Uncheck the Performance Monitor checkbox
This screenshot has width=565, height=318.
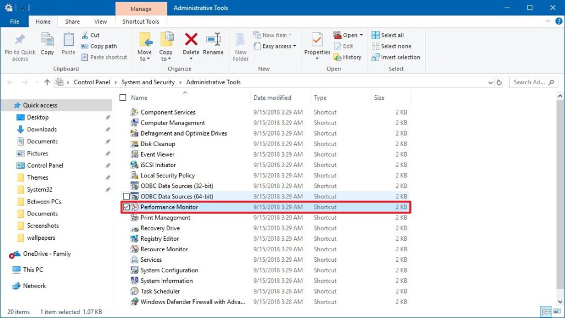(126, 207)
